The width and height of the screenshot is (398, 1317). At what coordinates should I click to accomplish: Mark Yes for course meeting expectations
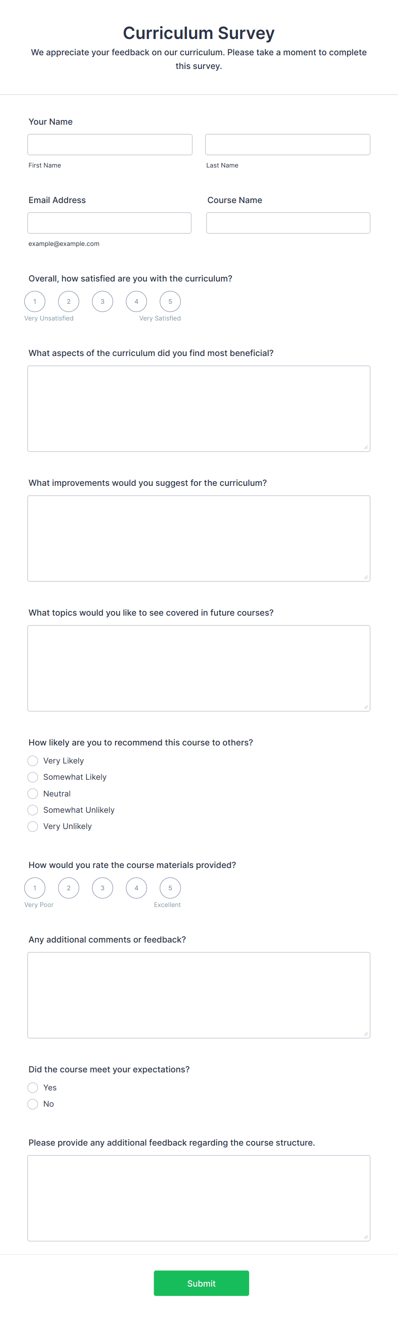[33, 1087]
